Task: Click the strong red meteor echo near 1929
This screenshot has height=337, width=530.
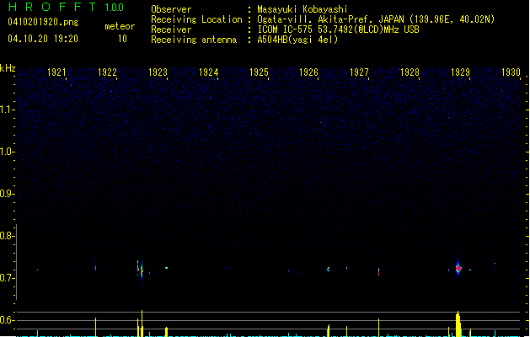Action: click(458, 269)
